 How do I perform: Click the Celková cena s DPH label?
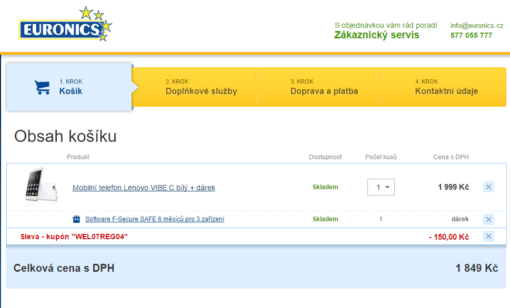pyautogui.click(x=64, y=268)
